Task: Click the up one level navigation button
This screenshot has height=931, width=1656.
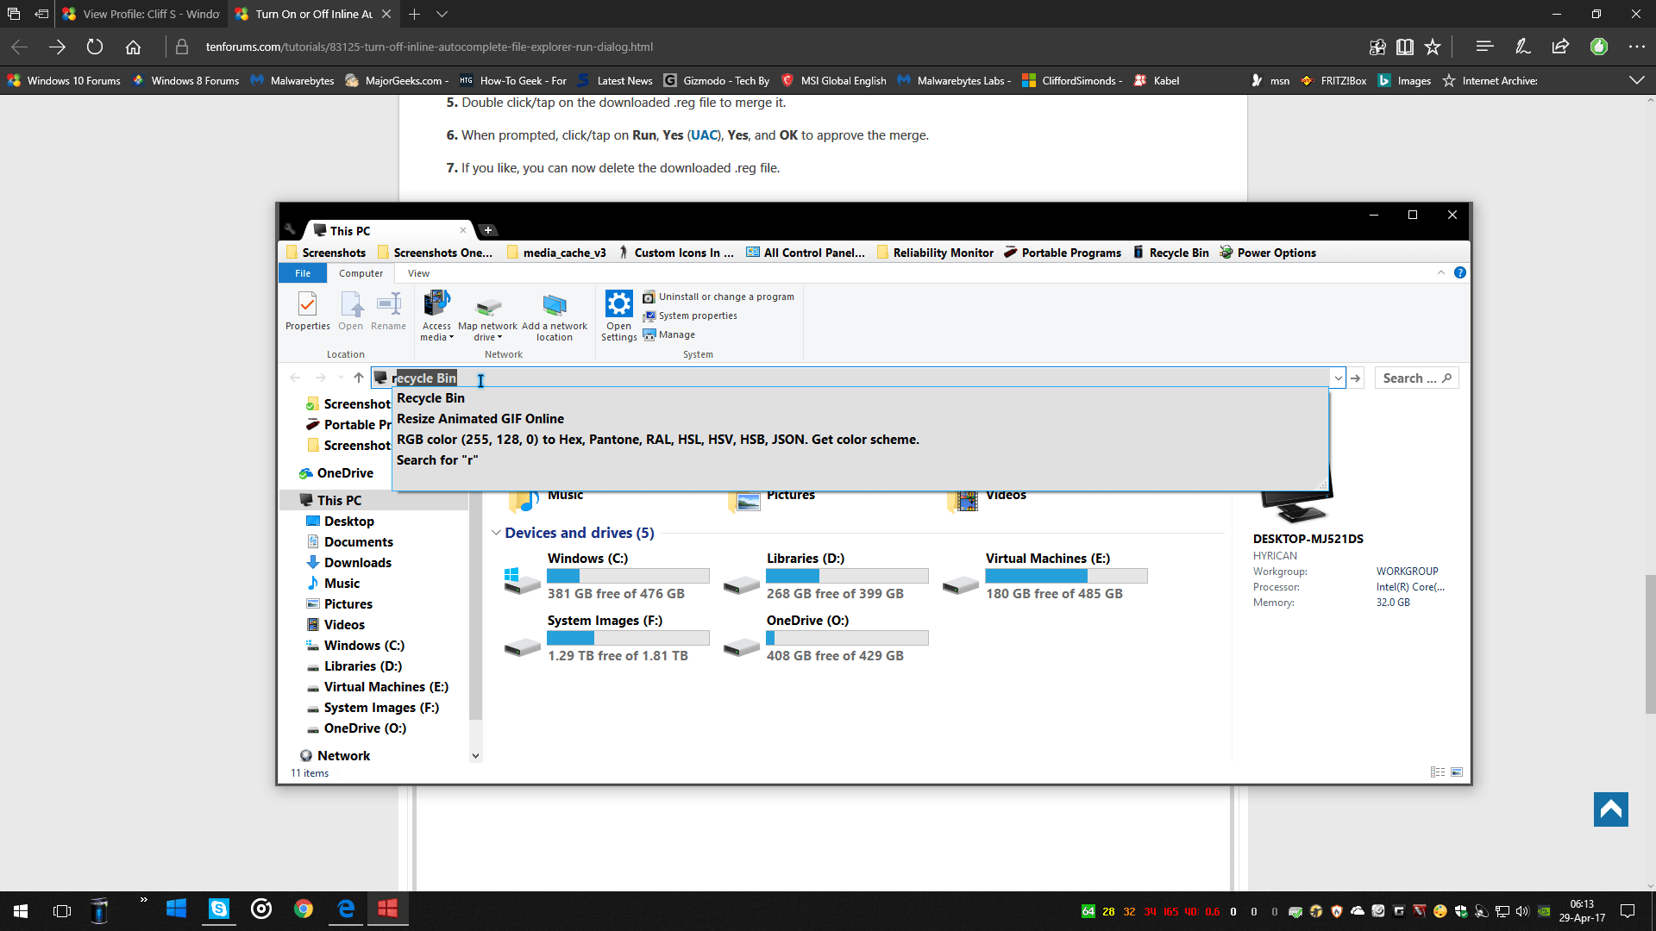Action: (x=358, y=378)
